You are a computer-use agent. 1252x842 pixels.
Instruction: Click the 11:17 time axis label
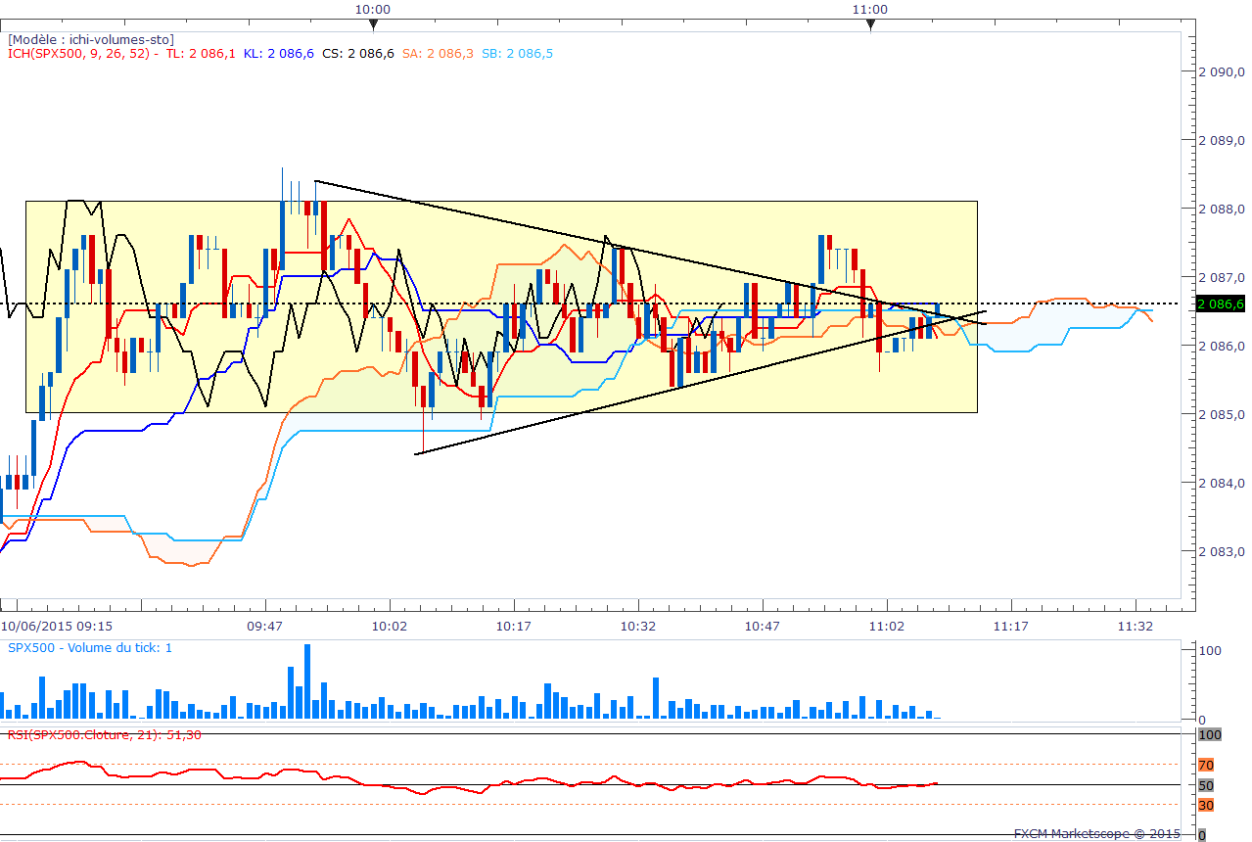coord(1009,625)
